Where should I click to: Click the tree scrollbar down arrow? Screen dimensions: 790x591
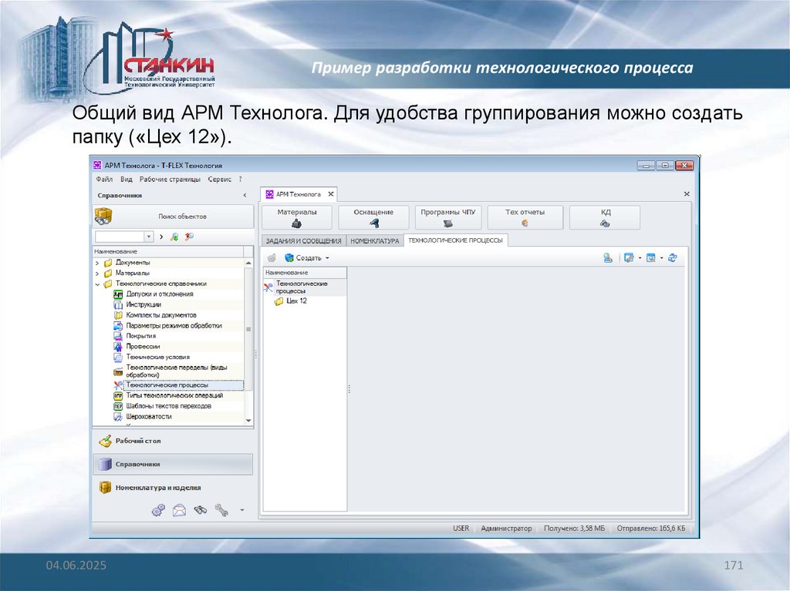coord(248,421)
